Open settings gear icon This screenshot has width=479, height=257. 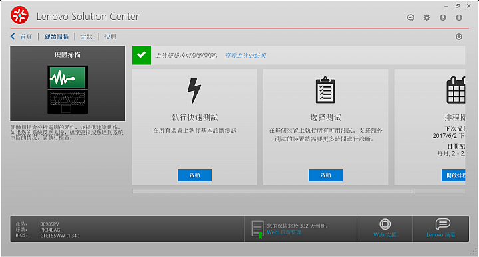(426, 18)
